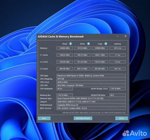
Task: Select L1 Cache latency 1.1 ns
Action: click(117, 55)
